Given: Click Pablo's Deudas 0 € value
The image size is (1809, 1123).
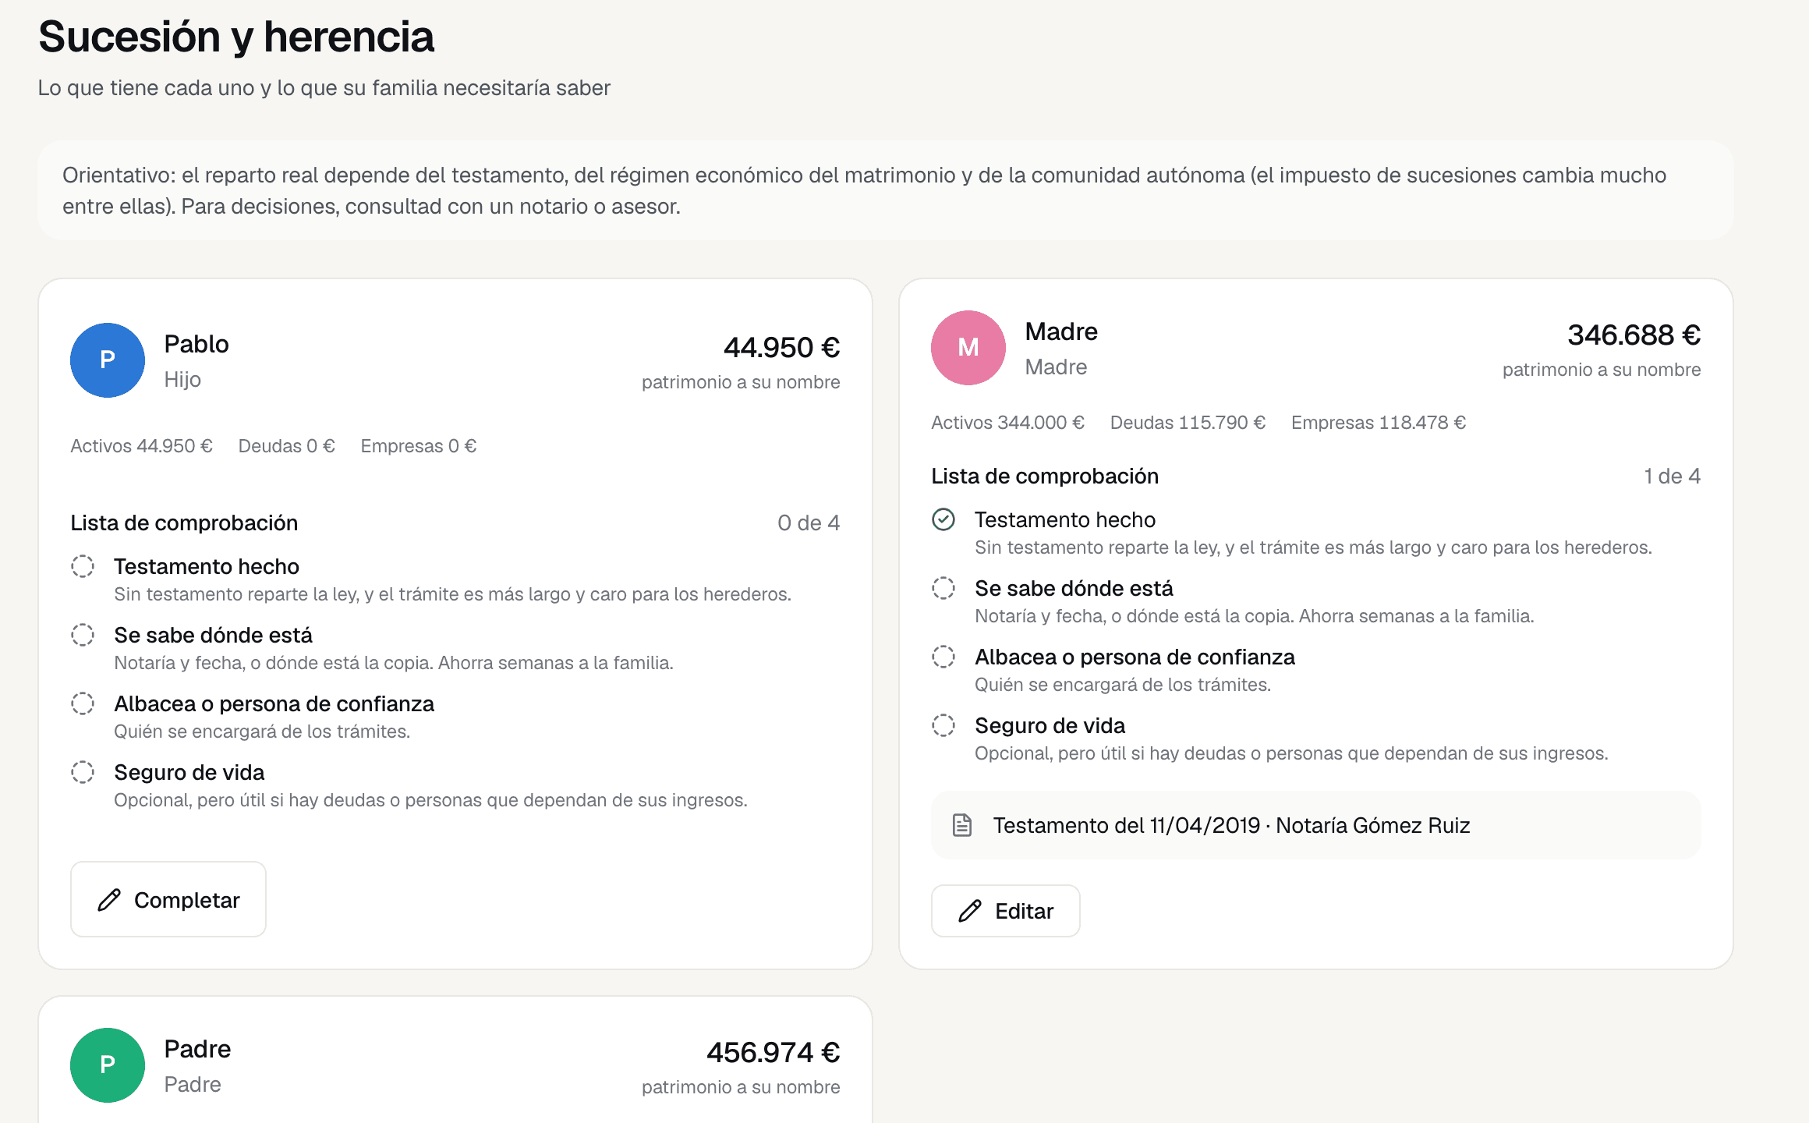Looking at the screenshot, I should tap(286, 446).
